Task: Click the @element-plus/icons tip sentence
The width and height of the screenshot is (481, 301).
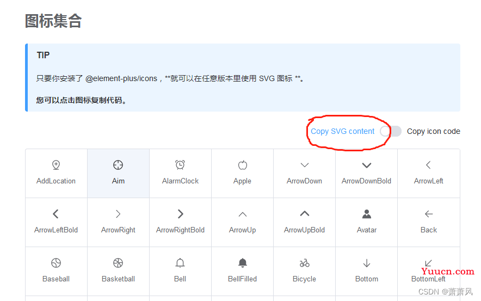Action: tap(170, 78)
